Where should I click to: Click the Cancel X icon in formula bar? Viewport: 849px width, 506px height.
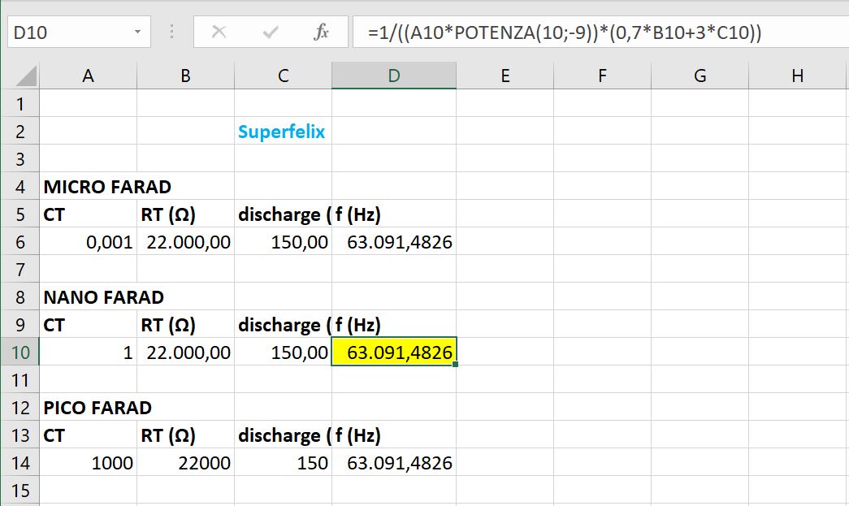[219, 32]
